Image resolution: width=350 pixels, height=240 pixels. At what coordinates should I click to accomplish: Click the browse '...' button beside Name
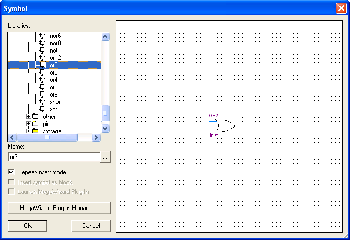click(x=105, y=157)
